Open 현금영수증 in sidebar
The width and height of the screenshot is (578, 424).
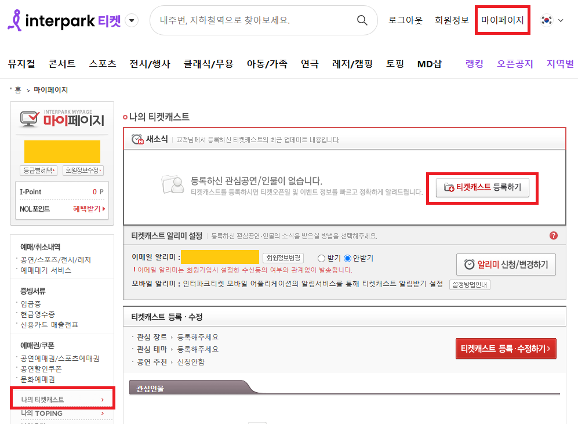(38, 314)
